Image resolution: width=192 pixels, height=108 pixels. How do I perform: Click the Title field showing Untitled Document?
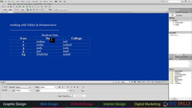pos(61,10)
